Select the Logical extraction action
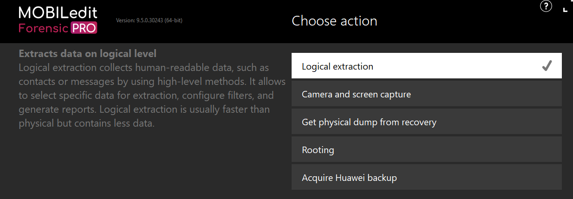 (x=426, y=66)
